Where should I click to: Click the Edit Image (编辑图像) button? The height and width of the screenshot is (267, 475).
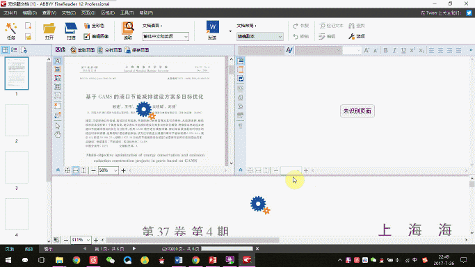point(96,36)
